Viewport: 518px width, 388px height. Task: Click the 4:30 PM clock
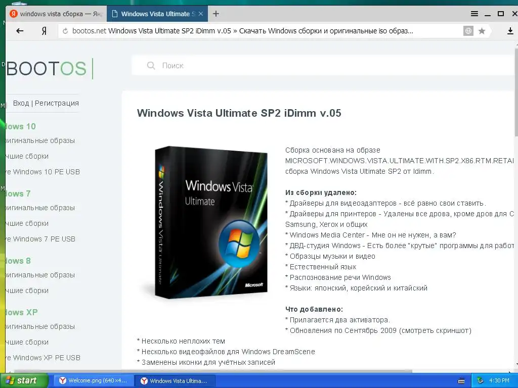tap(499, 380)
